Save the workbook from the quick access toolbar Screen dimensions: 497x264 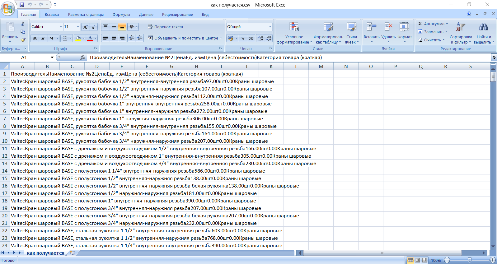click(x=22, y=5)
